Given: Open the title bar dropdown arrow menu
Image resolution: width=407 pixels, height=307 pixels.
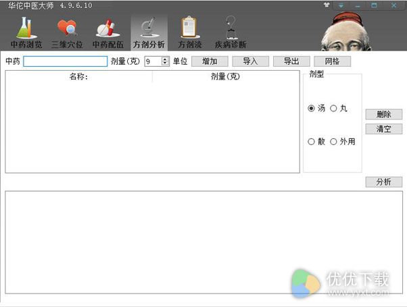Looking at the screenshot, I should [x=341, y=5].
